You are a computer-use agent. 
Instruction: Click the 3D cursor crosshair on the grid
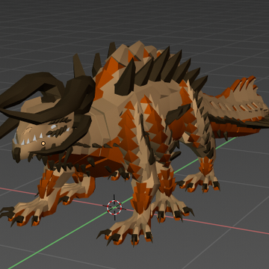pos(114,207)
